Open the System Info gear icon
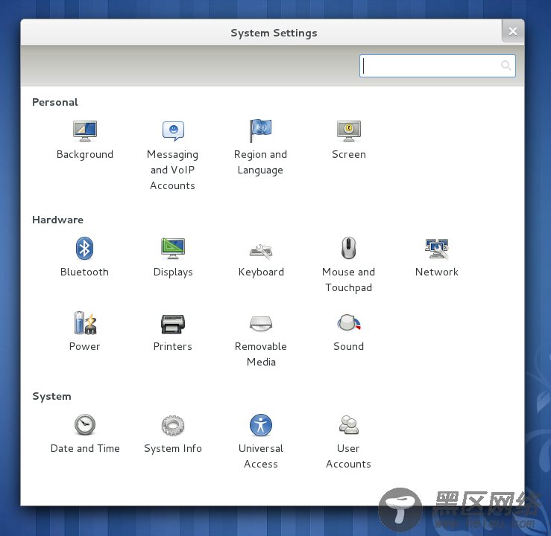 pyautogui.click(x=173, y=425)
